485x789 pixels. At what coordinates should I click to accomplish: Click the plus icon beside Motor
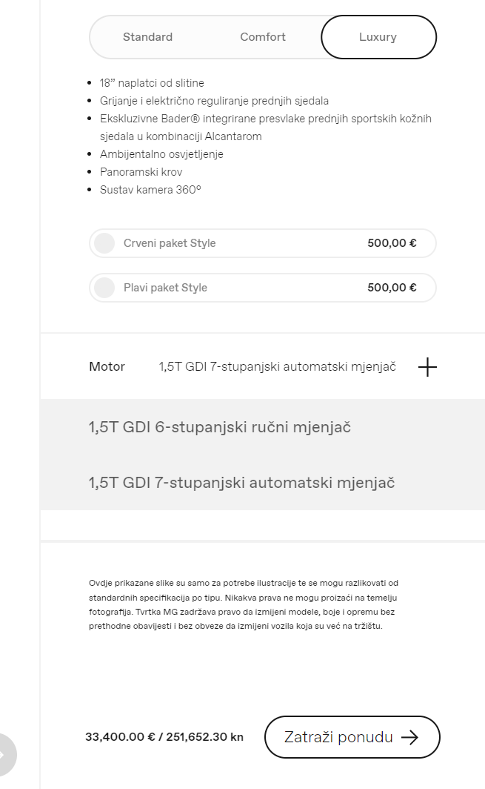pyautogui.click(x=427, y=367)
